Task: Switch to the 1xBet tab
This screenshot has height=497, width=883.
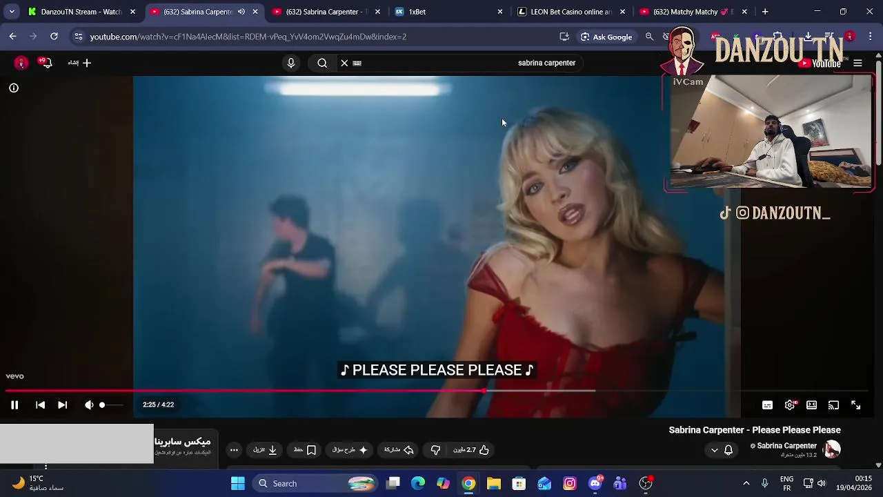Action: point(448,12)
